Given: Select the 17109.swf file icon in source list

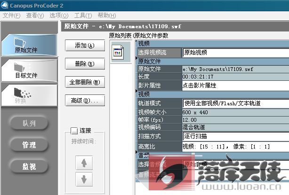Looking at the screenshot, I should tap(118, 52).
